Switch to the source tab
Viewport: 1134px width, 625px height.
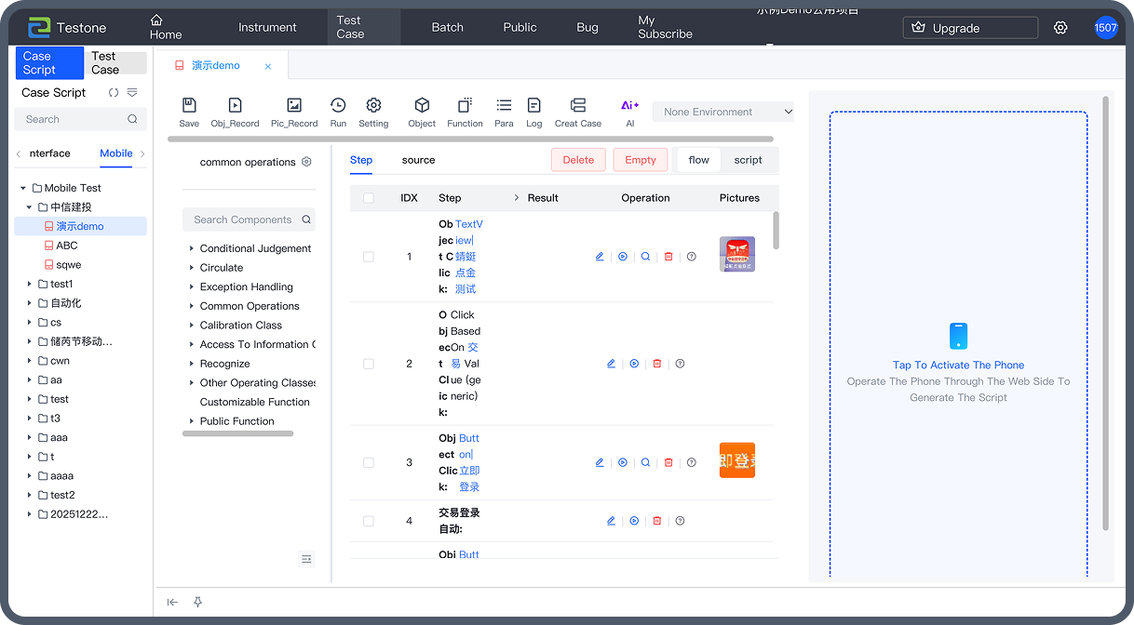418,160
